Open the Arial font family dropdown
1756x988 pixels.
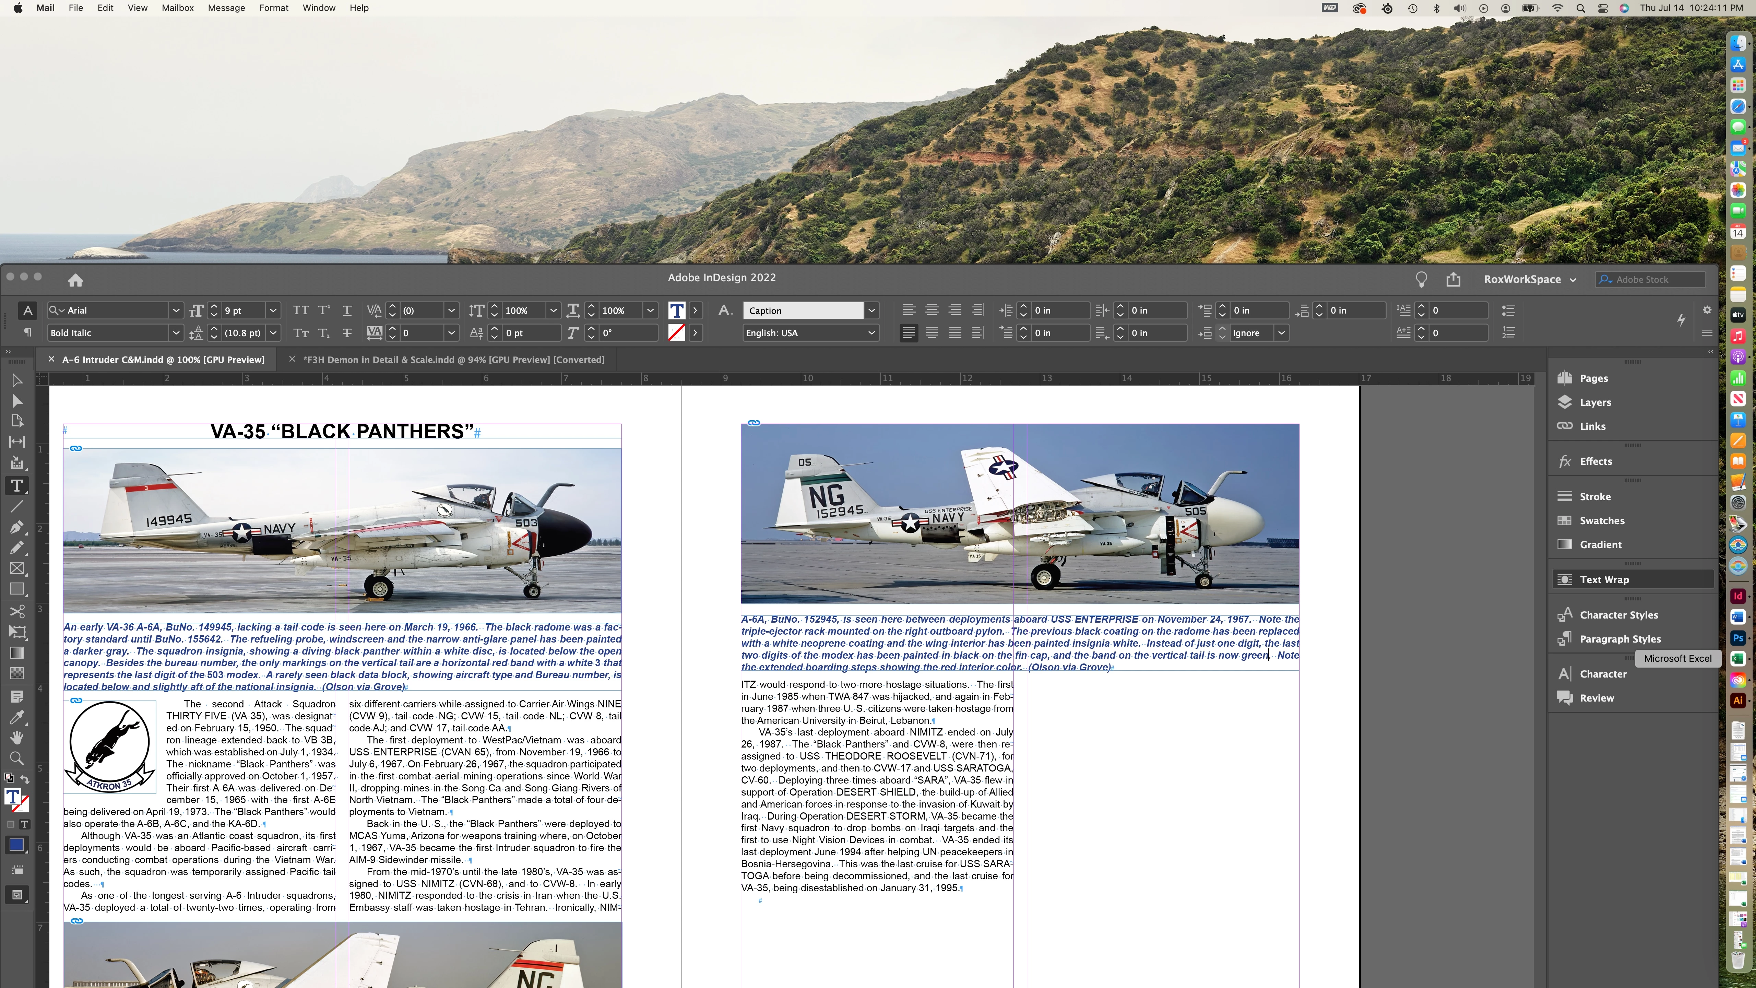pyautogui.click(x=176, y=310)
